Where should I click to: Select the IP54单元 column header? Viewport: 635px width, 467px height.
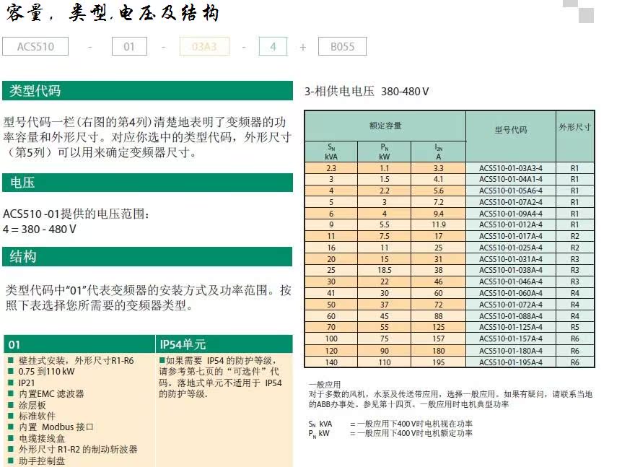(224, 344)
